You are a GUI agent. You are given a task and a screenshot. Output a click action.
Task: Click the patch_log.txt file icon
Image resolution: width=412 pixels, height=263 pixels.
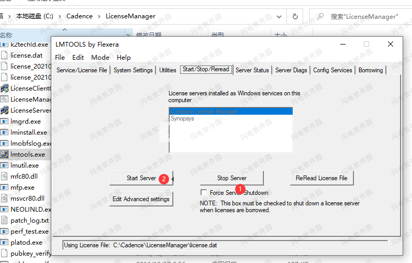click(x=4, y=220)
